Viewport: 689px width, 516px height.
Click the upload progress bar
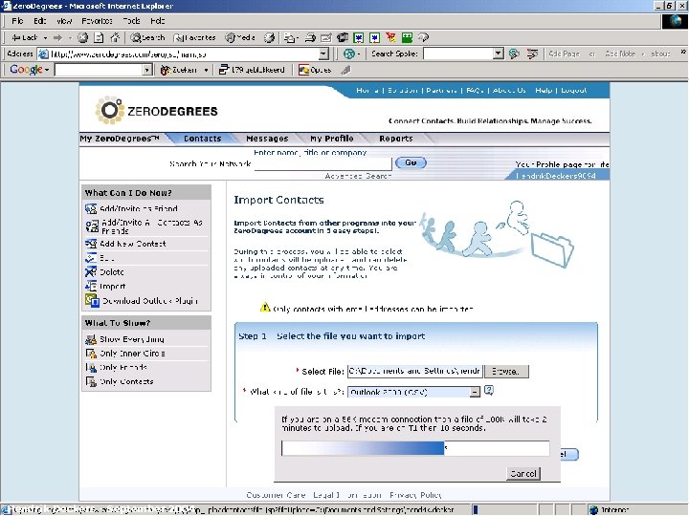[x=415, y=448]
